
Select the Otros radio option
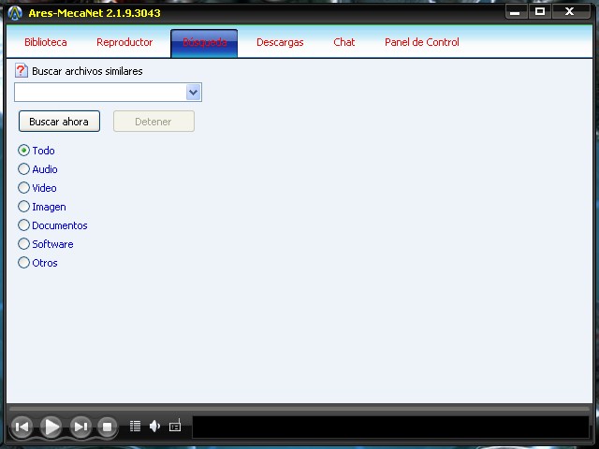tap(23, 263)
